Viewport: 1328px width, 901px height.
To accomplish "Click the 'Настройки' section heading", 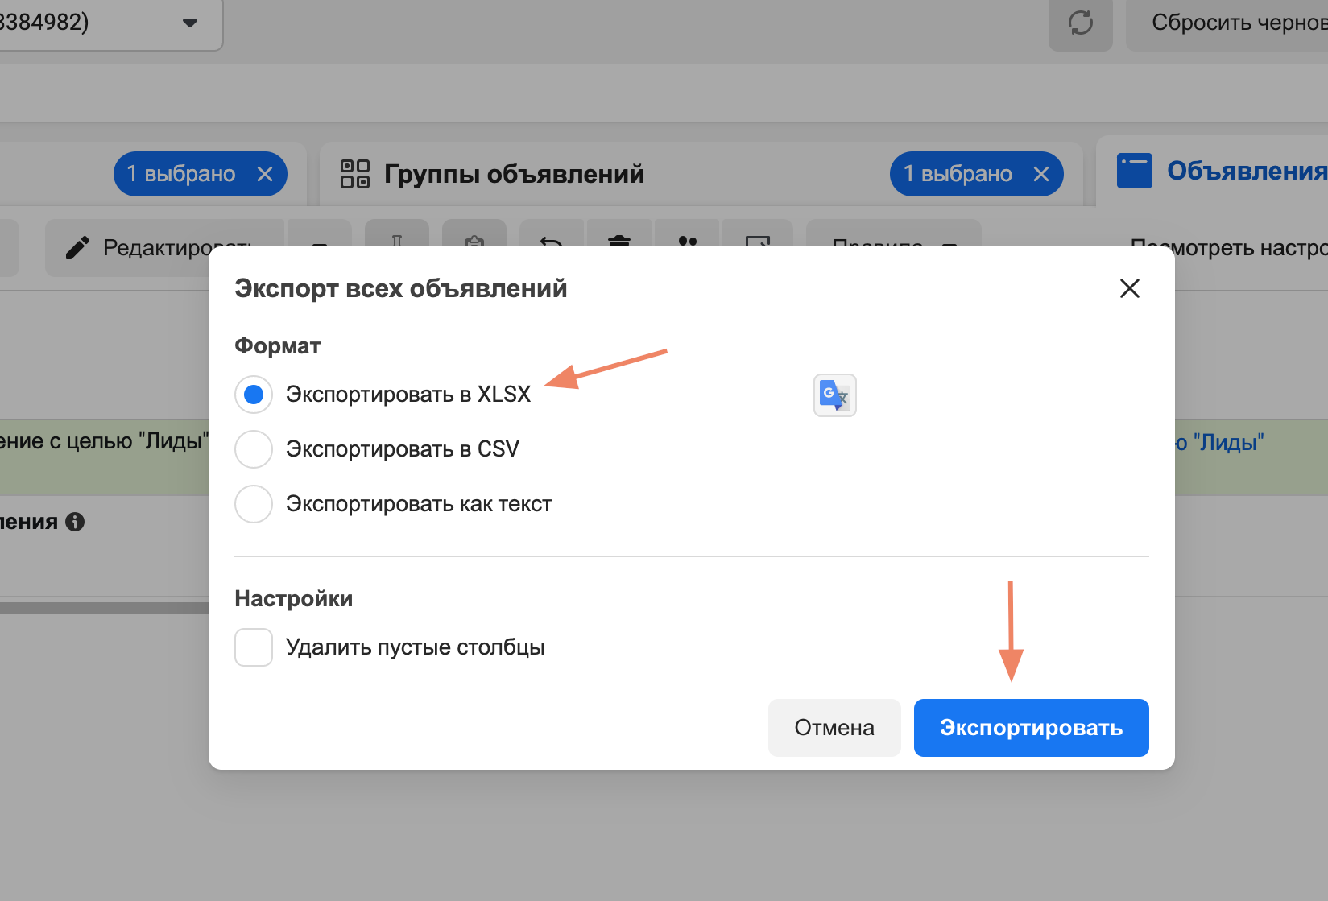I will (x=294, y=599).
